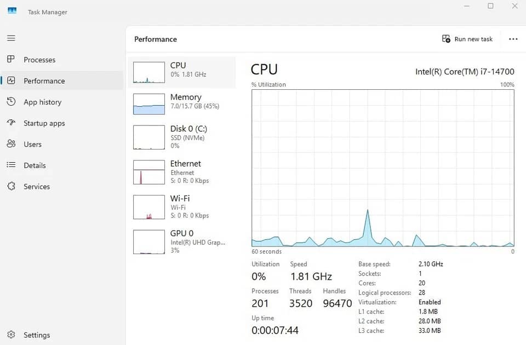Select the Wi-Fi mini graph thumbnail
This screenshot has width=526, height=345.
[x=149, y=207]
